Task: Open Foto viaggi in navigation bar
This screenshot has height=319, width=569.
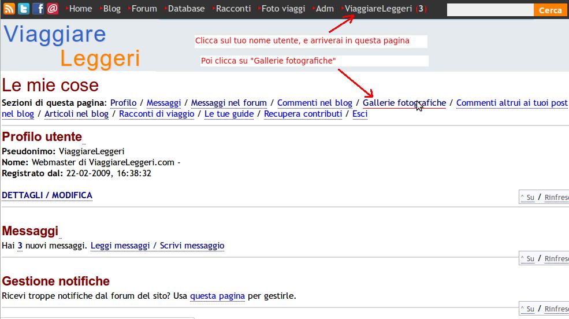Action: pyautogui.click(x=283, y=9)
